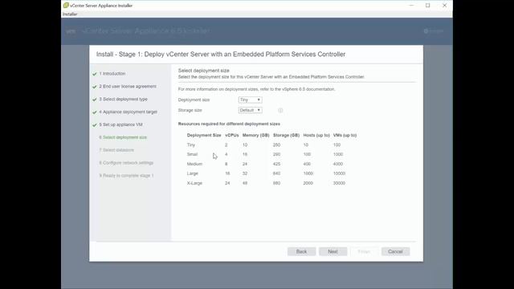Image resolution: width=514 pixels, height=289 pixels.
Task: Click the 640 storage value for Large
Action: (276, 173)
